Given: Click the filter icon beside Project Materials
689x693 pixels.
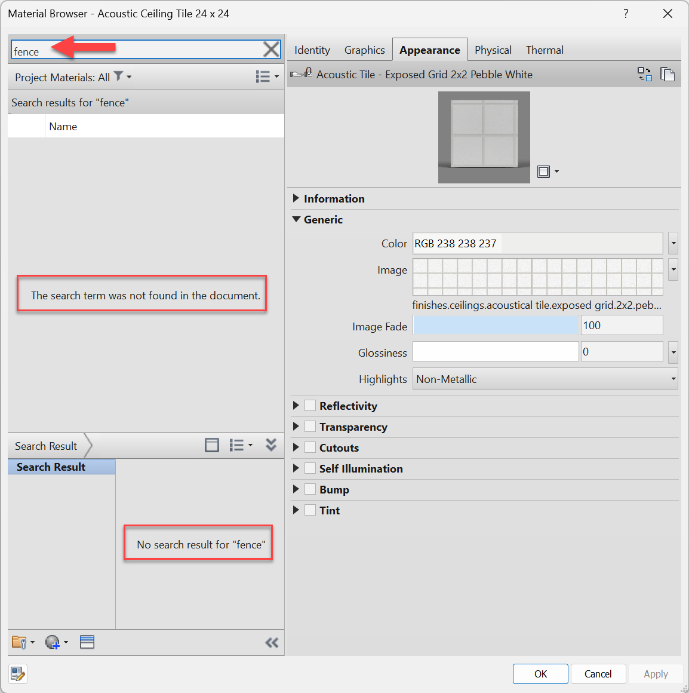Looking at the screenshot, I should [119, 76].
